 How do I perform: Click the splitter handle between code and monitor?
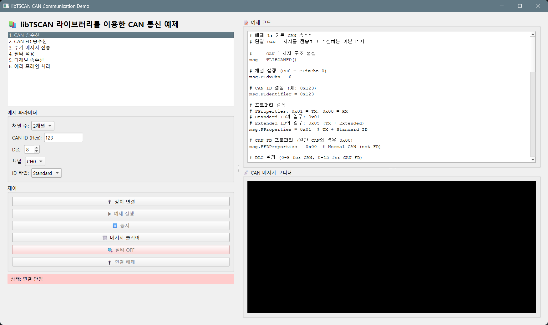(392, 168)
